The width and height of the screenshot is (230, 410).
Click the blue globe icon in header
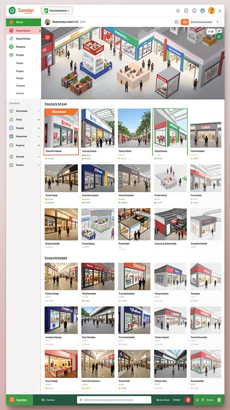[202, 11]
